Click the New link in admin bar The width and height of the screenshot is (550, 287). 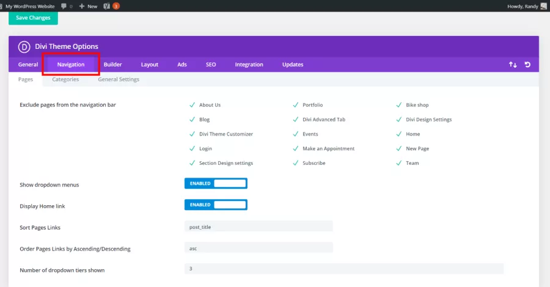pos(92,6)
